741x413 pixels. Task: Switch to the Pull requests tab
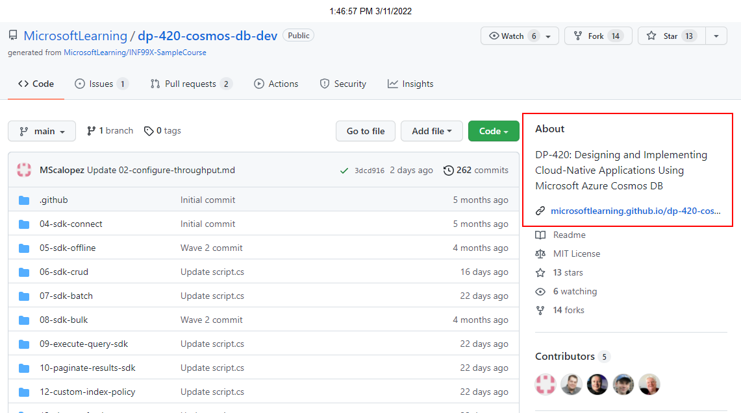190,83
